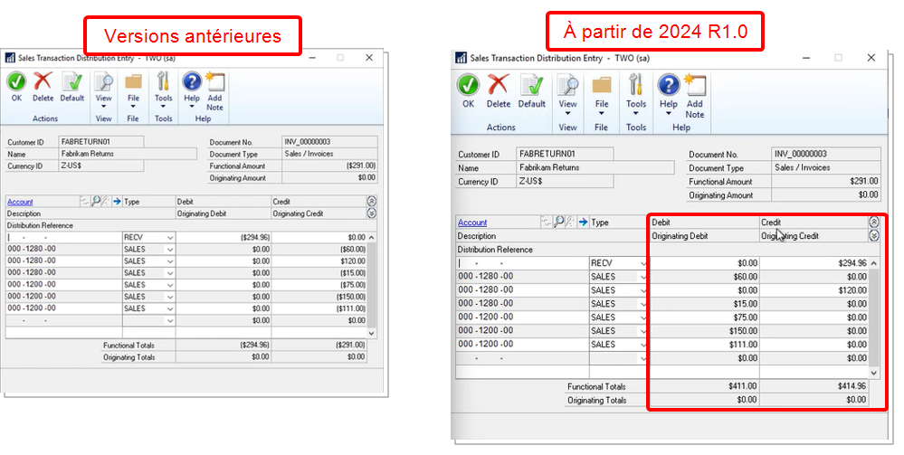The height and width of the screenshot is (455, 904).
Task: Open SALES dropdown on $120.00 row, 2024 R1.0 window
Action: 642,290
